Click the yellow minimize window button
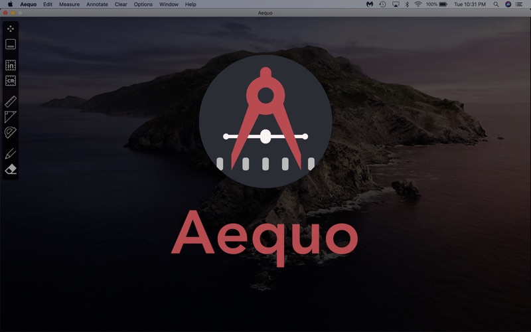The width and height of the screenshot is (531, 332). (x=13, y=13)
